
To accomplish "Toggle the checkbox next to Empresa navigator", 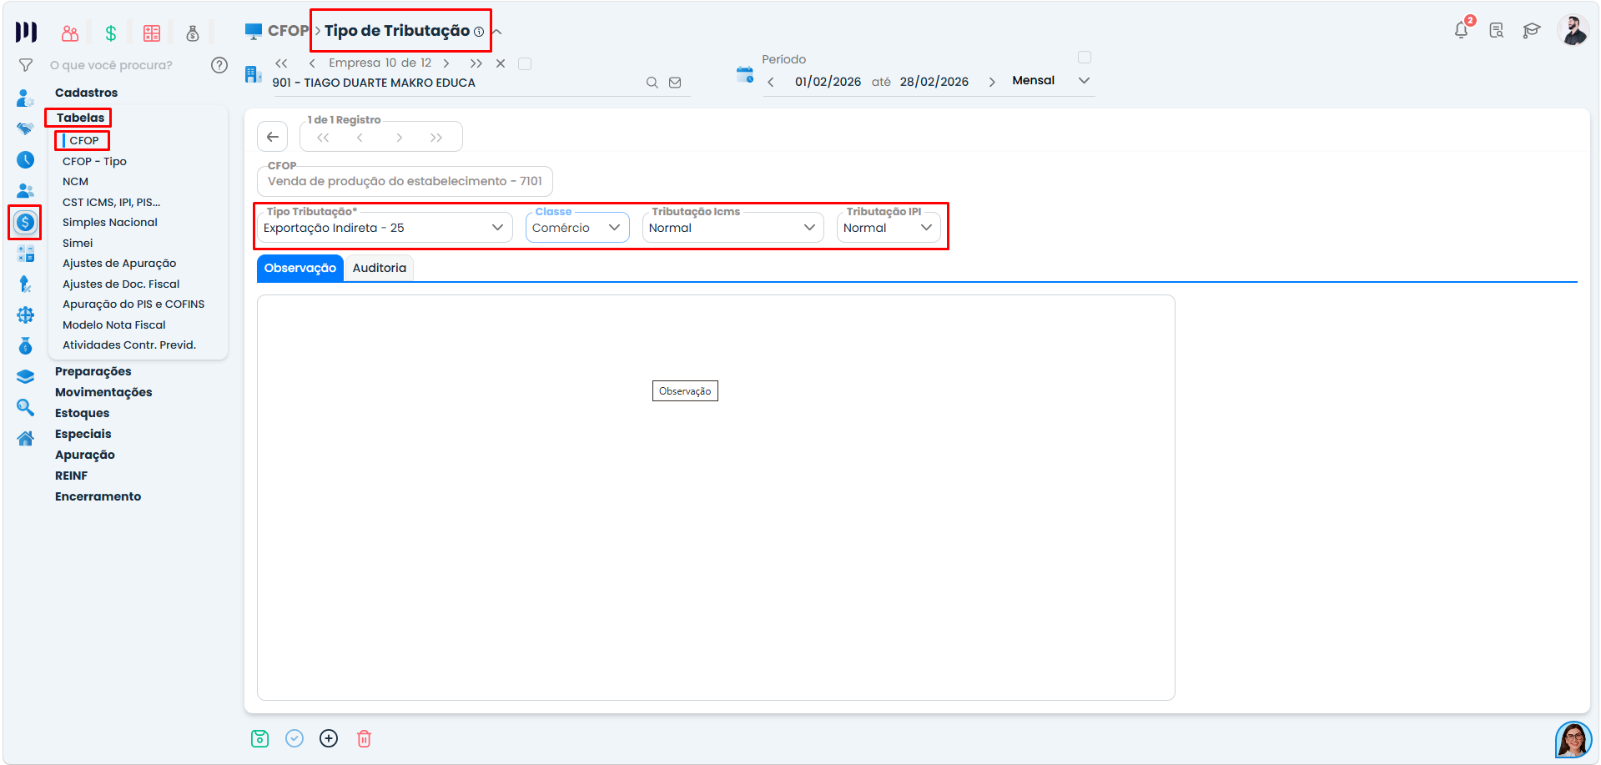I will click(525, 63).
